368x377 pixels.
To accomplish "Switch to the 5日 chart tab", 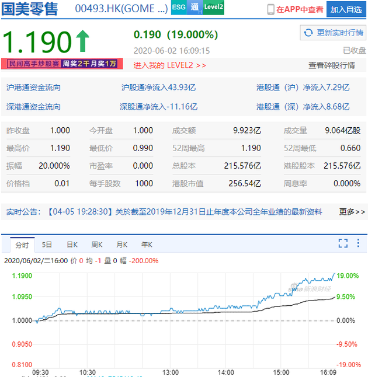I will [x=47, y=245].
